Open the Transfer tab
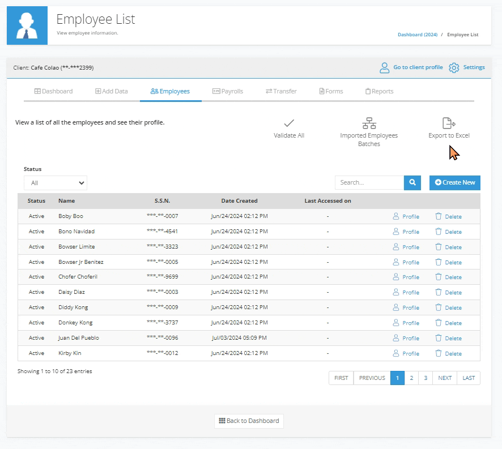This screenshot has width=502, height=449. (x=281, y=91)
